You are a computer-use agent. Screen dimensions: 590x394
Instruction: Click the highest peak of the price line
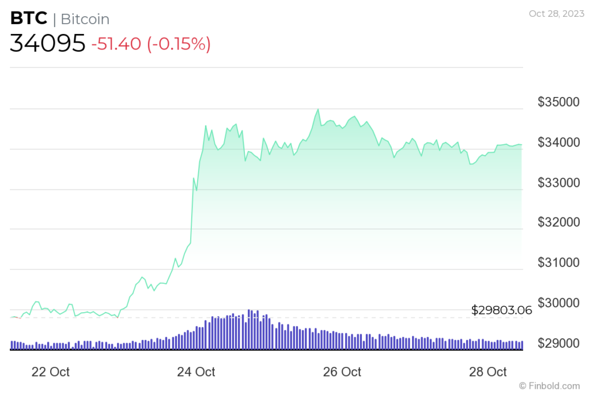coord(317,109)
